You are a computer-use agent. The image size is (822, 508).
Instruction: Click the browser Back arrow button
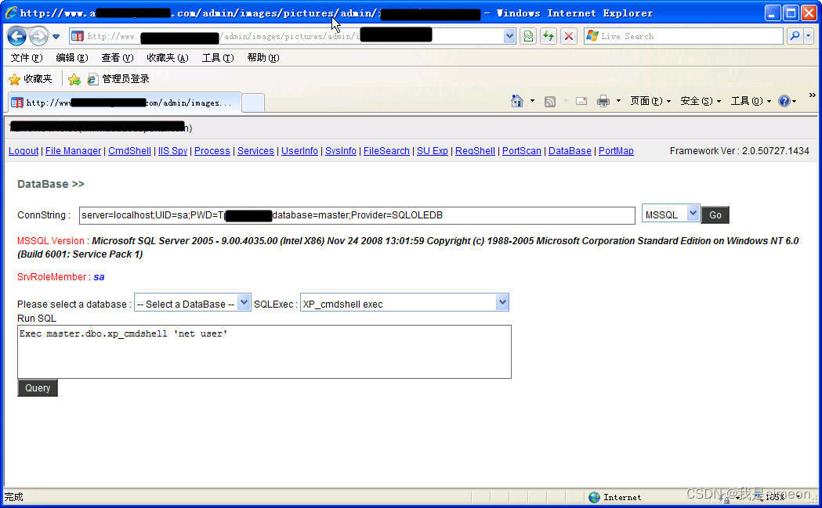tap(16, 36)
